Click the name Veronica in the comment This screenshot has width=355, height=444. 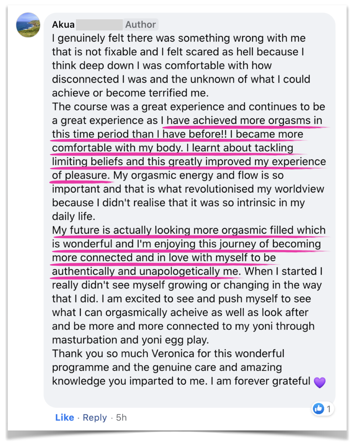click(173, 353)
